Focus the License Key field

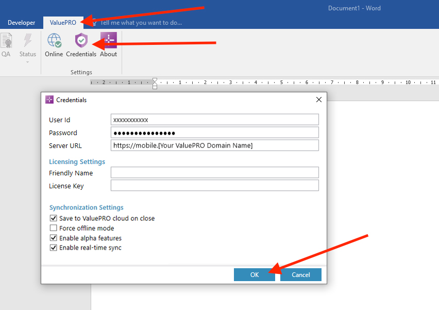pyautogui.click(x=215, y=185)
